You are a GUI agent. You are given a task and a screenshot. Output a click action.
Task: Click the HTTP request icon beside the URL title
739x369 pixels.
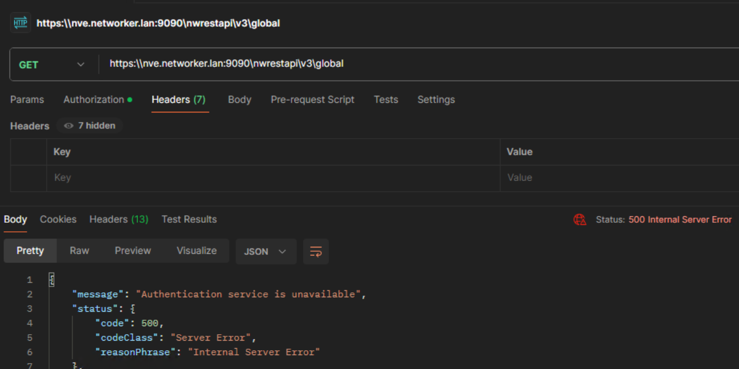(20, 22)
